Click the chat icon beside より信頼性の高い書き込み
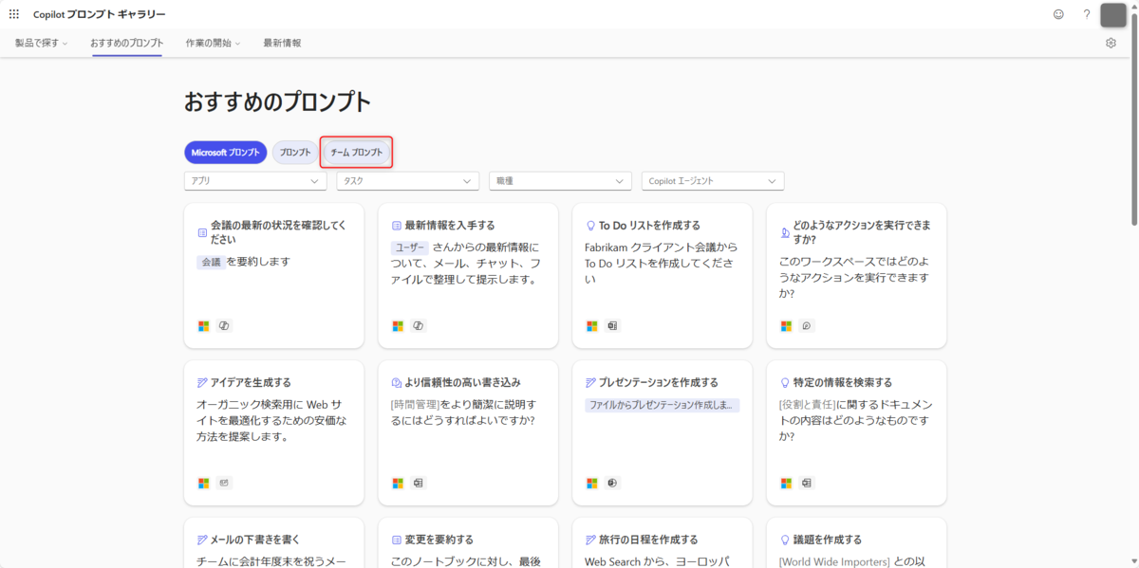The height and width of the screenshot is (568, 1139). tap(397, 382)
